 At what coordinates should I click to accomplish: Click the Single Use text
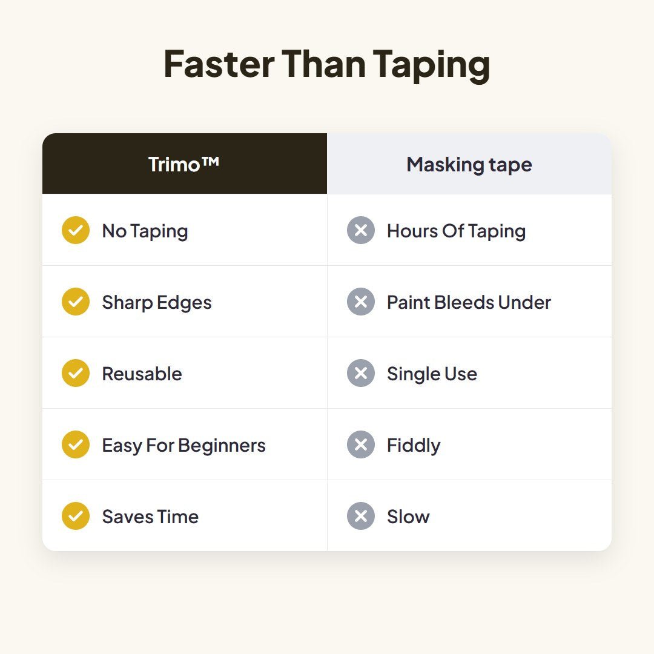[x=432, y=374]
